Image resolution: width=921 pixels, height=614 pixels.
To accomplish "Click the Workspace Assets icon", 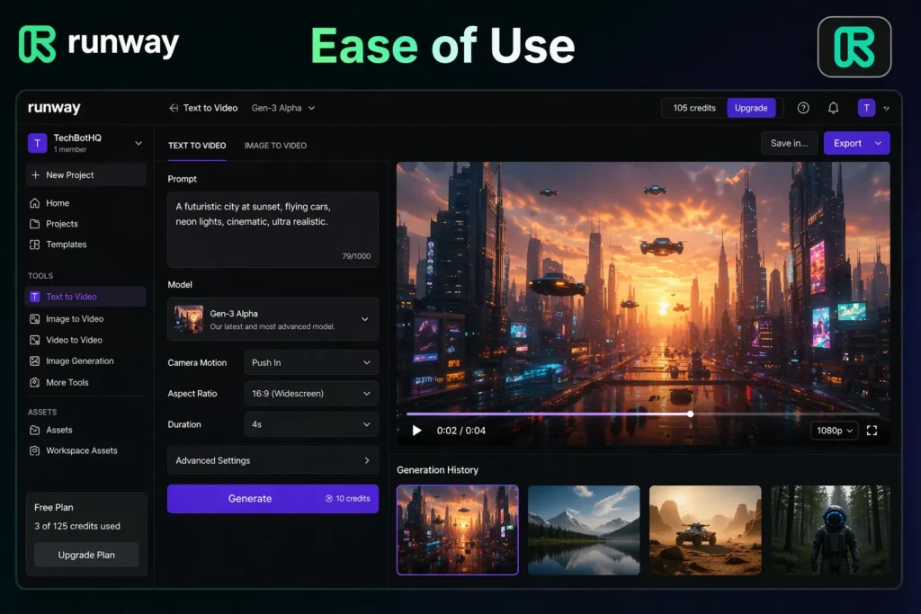I will tap(35, 450).
